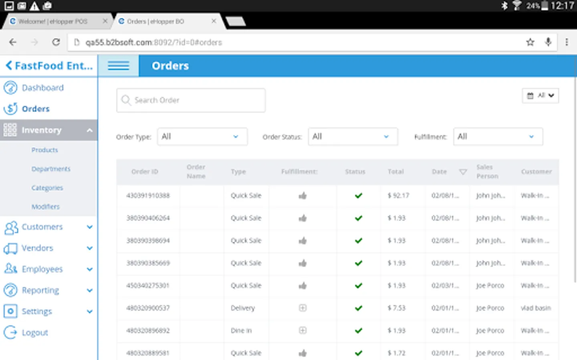577x360 pixels.
Task: Open the hamburger menu beside Orders title
Action: click(118, 66)
